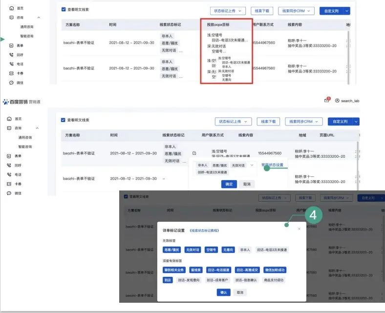Select 商品支付成功 tag in the dialog
This screenshot has width=385, height=313.
tap(274, 280)
